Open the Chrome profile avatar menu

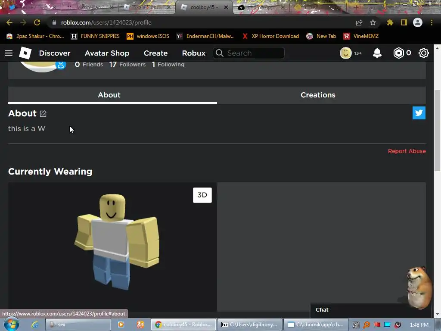[x=418, y=22]
